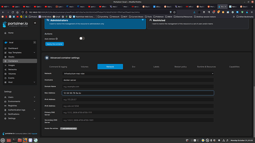Viewport: 255px width, 143px height.
Task: Open the Dashboard page
Action: pyautogui.click(x=13, y=48)
